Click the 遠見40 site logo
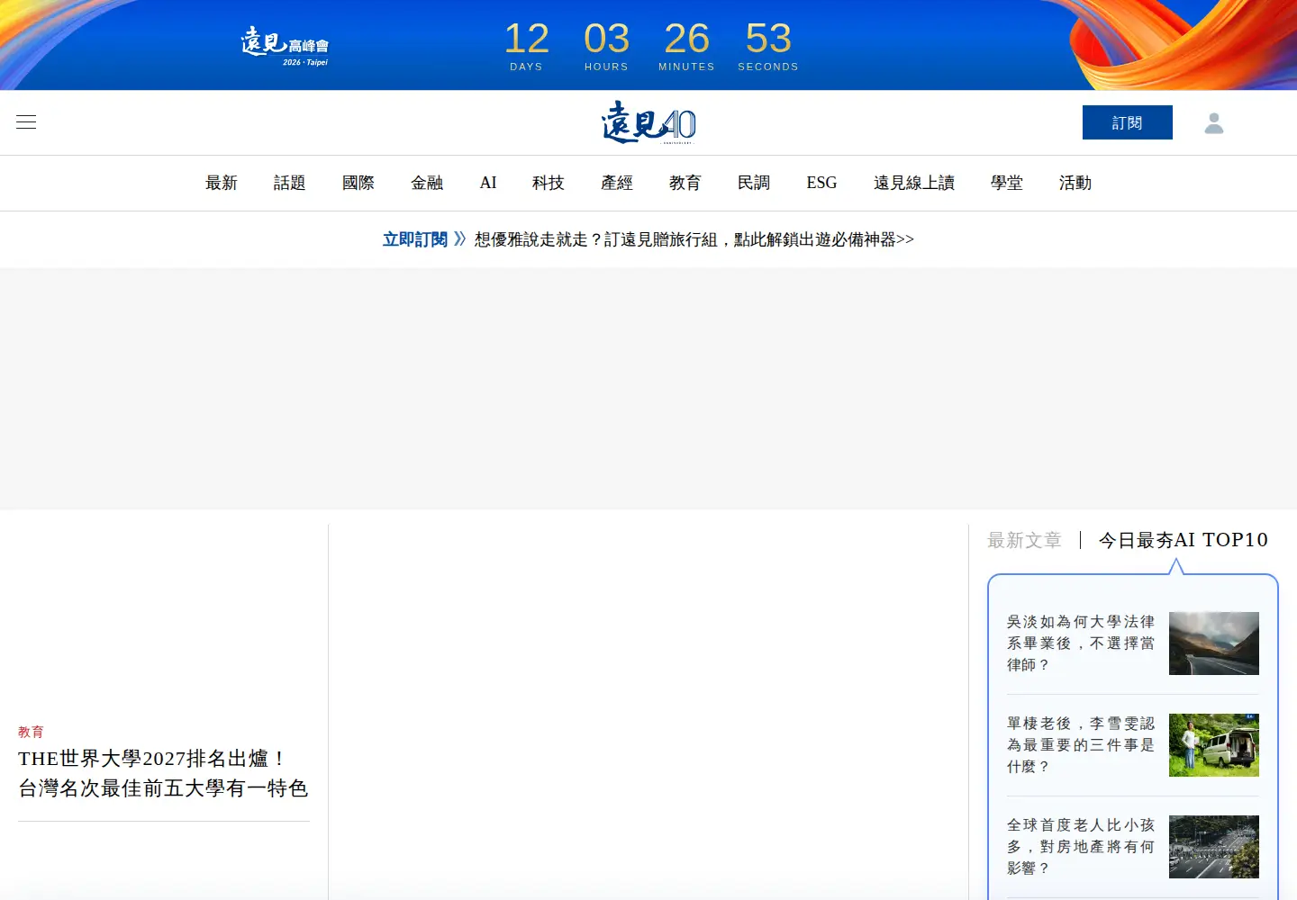Screen dimensions: 1297x900 (648, 122)
